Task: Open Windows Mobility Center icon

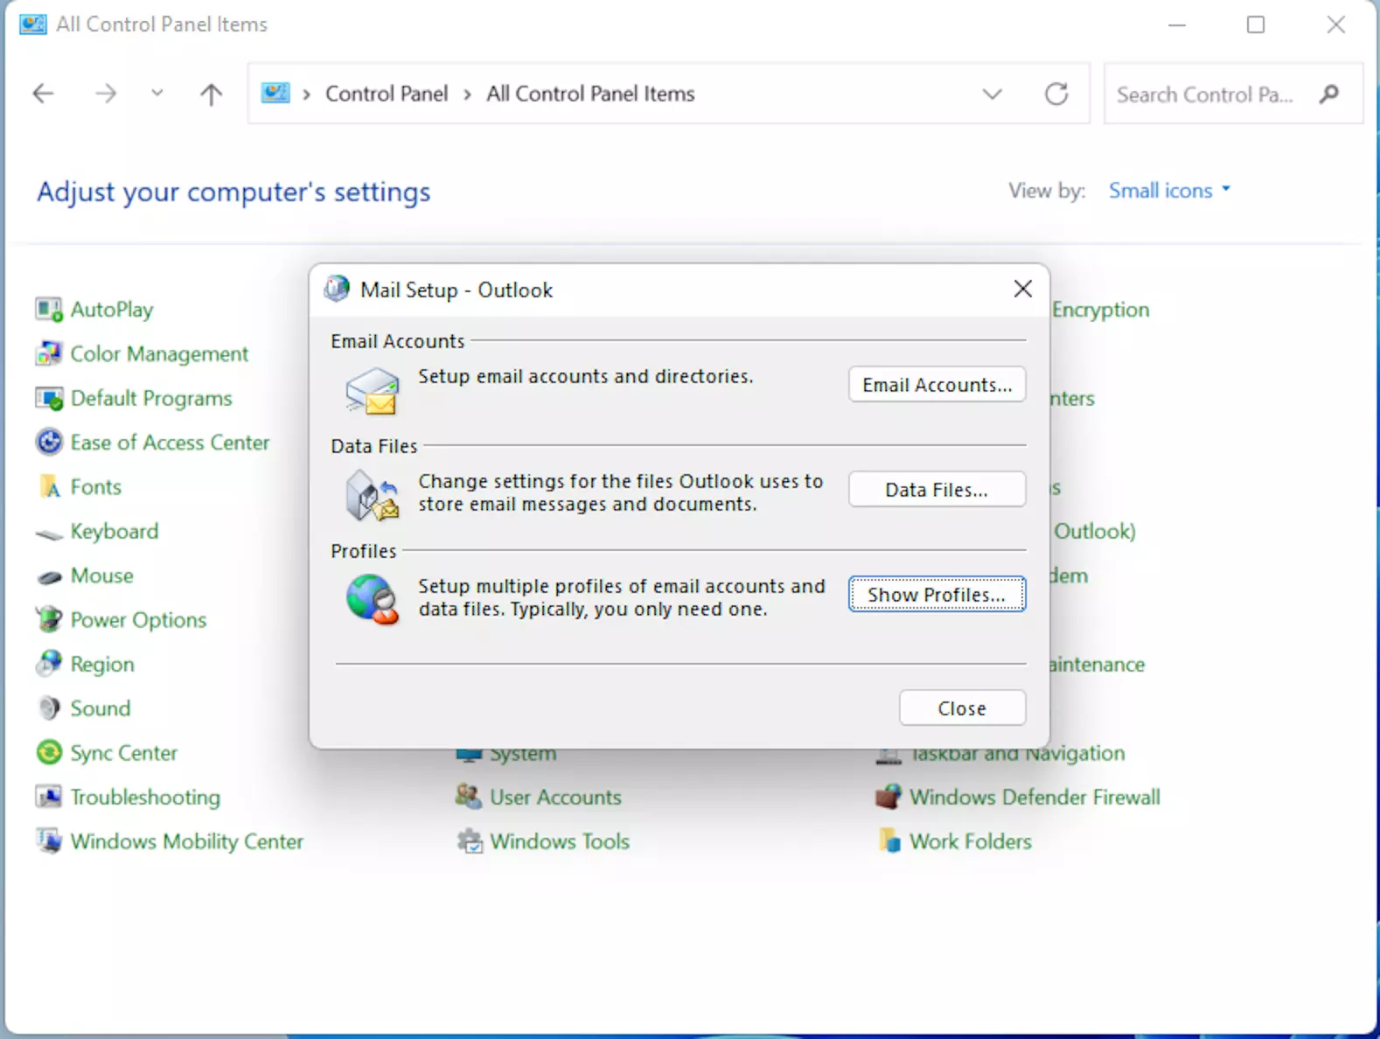Action: tap(49, 841)
